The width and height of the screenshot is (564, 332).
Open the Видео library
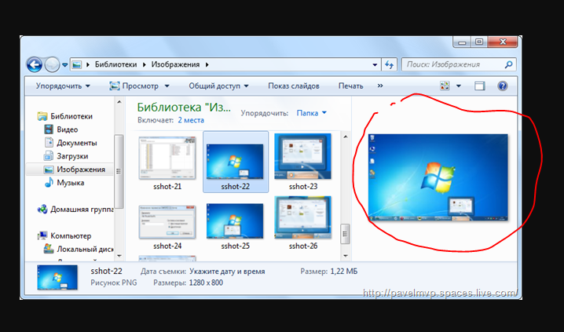click(x=68, y=130)
